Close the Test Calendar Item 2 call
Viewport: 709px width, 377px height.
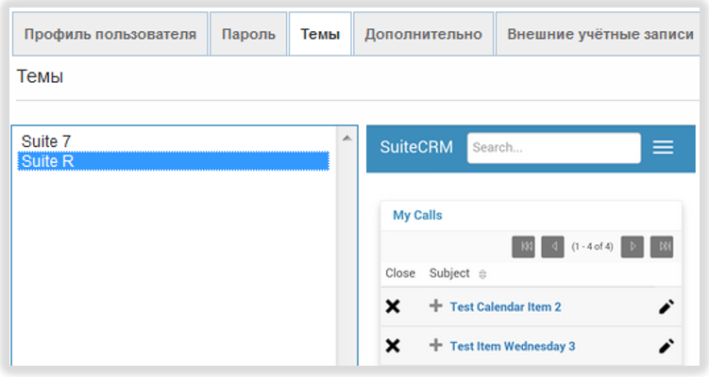coord(393,307)
